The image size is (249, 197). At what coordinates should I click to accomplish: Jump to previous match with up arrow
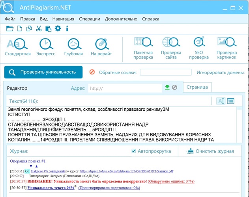[x=37, y=166]
